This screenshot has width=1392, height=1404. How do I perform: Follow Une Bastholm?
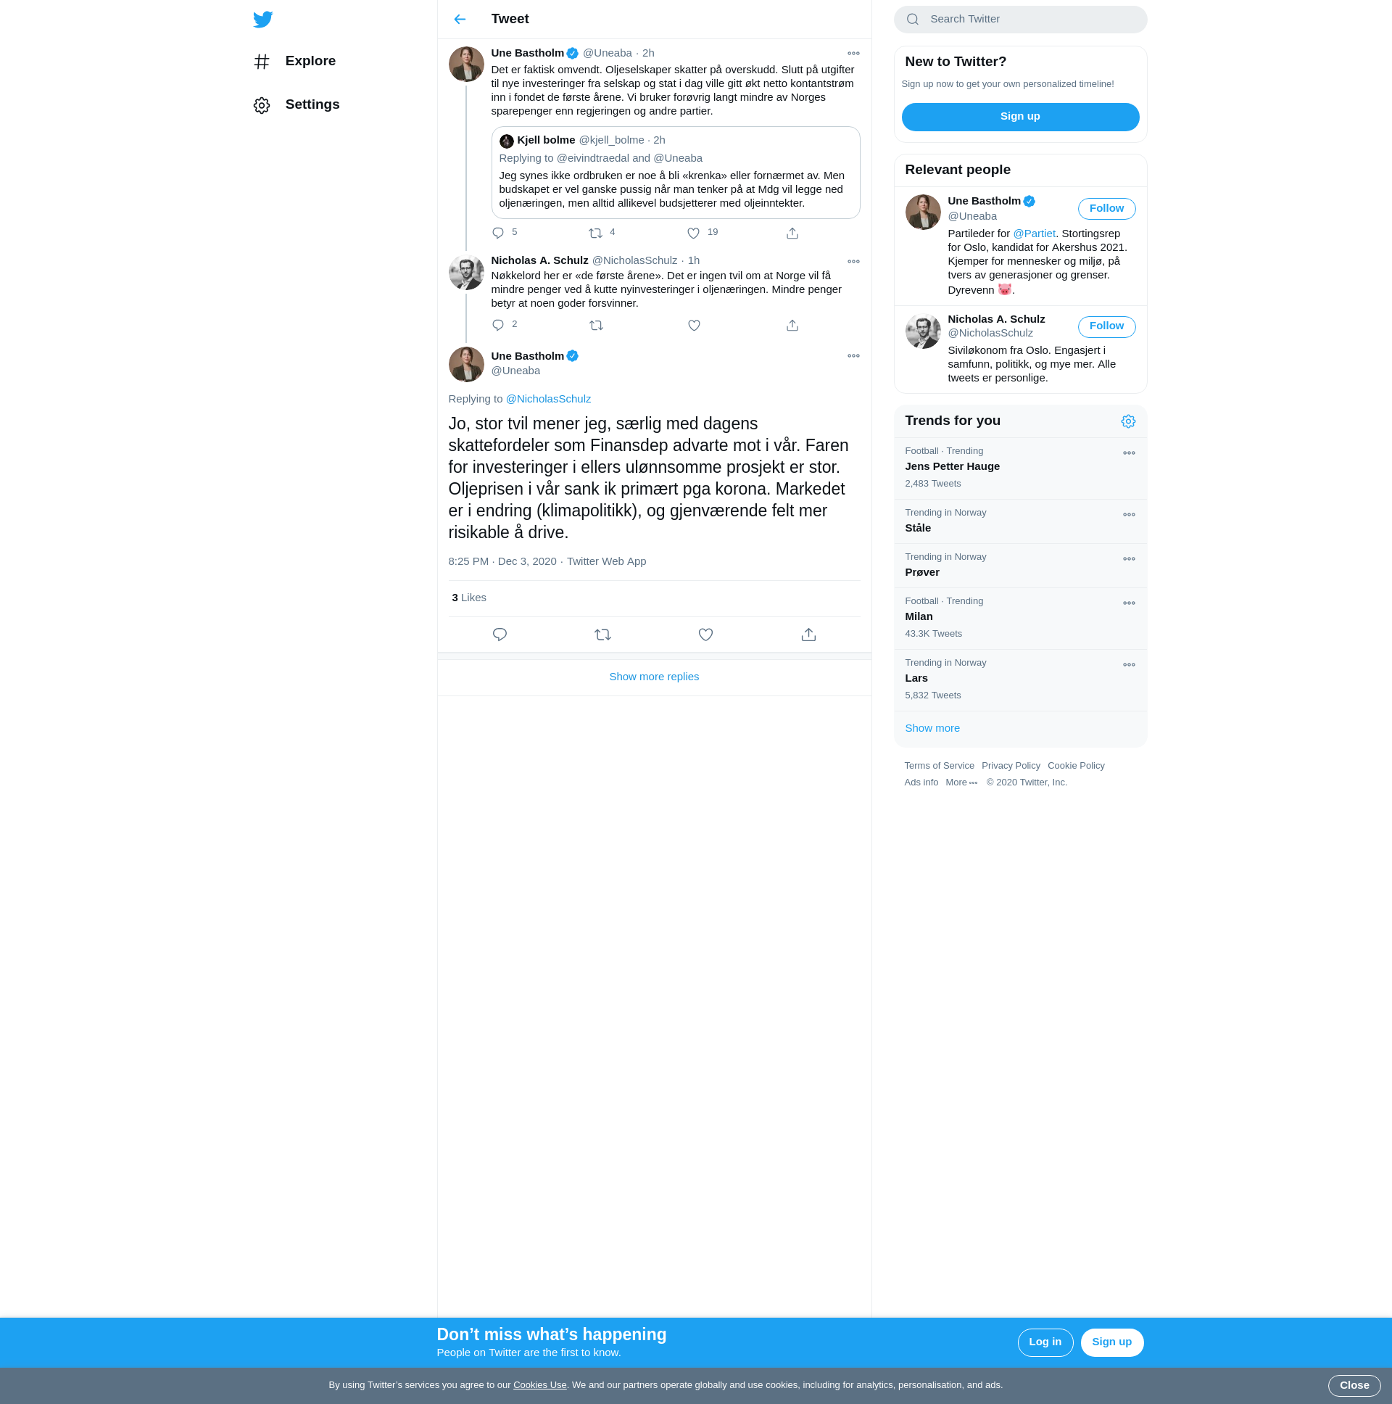coord(1106,209)
